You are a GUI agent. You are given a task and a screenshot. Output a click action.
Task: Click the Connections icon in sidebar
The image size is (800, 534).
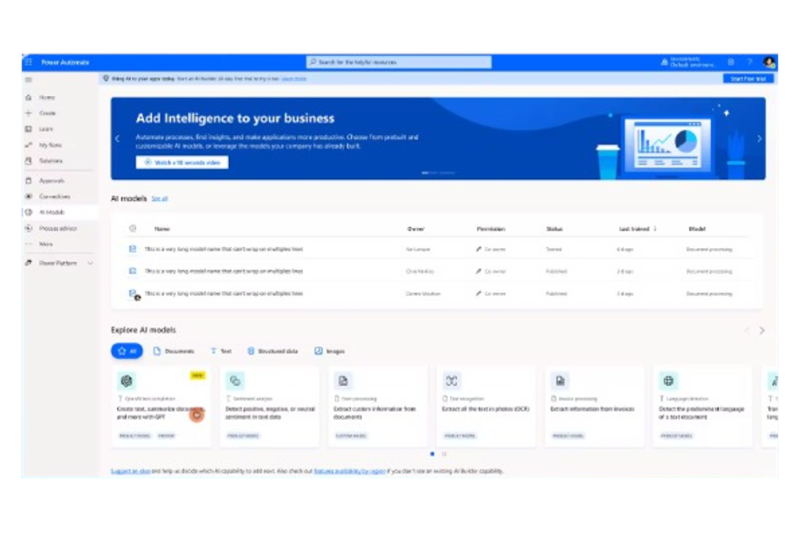point(29,196)
